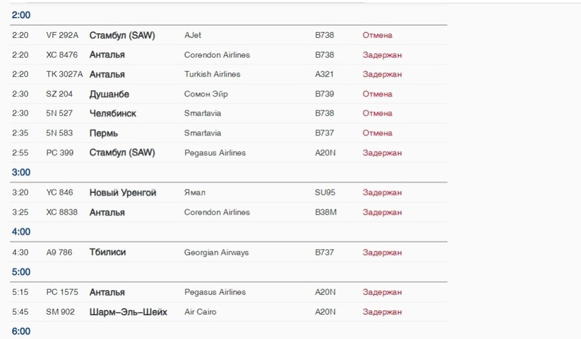Select the 3:00 hour section header
This screenshot has height=339, width=581.
click(21, 172)
